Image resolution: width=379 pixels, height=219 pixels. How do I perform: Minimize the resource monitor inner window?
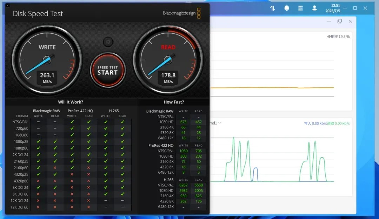[329, 21]
